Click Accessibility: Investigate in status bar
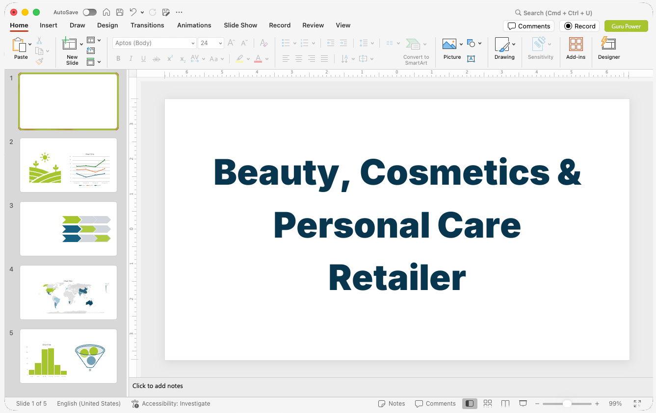Screen dimensions: 656x413 tap(171, 404)
